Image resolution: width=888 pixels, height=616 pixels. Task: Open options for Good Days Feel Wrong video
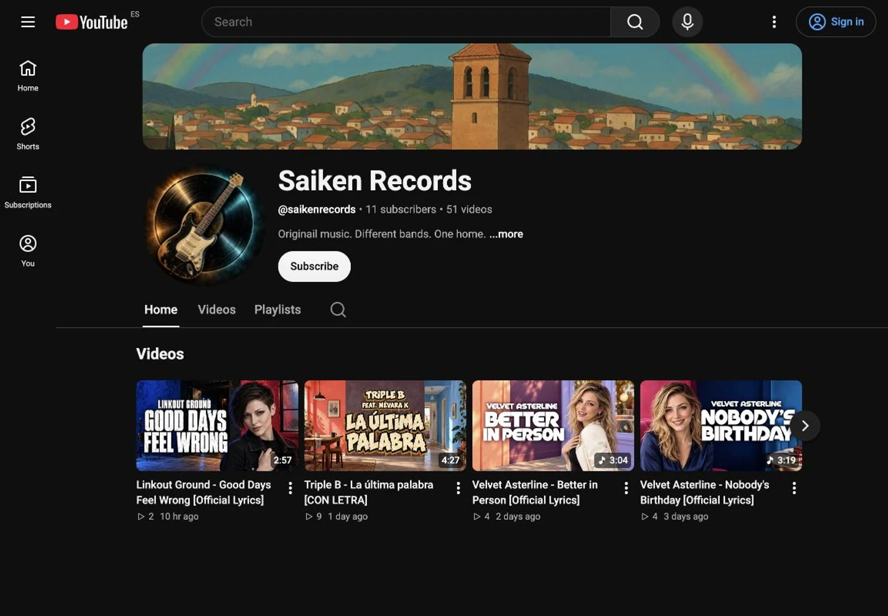click(x=290, y=488)
